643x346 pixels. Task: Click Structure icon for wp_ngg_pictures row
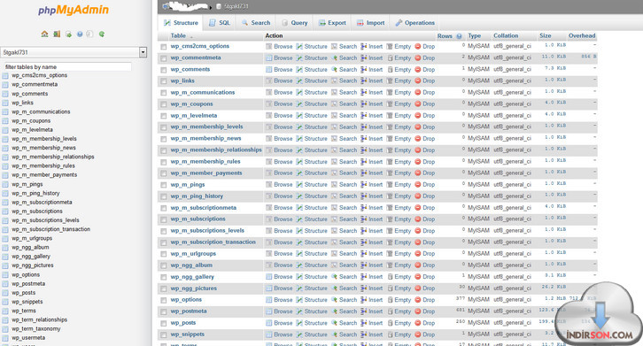[299, 288]
